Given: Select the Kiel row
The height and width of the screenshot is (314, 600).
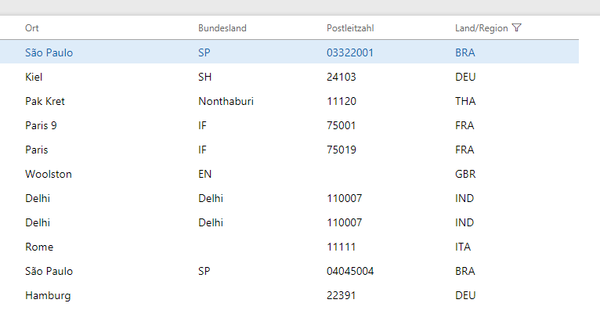Looking at the screenshot, I should click(34, 78).
